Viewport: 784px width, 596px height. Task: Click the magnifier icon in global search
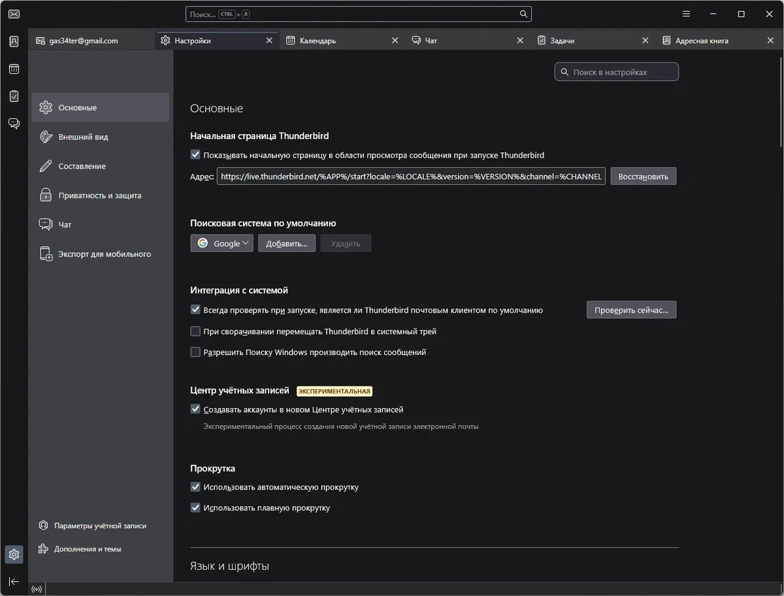pos(523,14)
